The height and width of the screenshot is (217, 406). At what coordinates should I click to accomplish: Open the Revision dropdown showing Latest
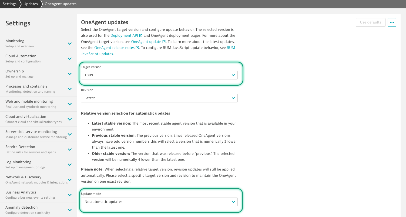(x=159, y=98)
